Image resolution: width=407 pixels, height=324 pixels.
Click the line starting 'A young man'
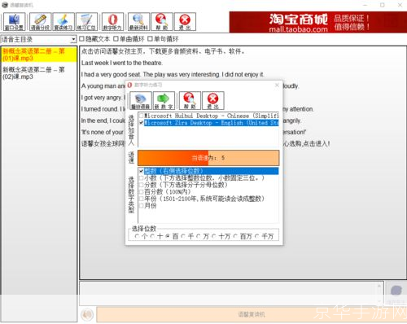pyautogui.click(x=103, y=86)
